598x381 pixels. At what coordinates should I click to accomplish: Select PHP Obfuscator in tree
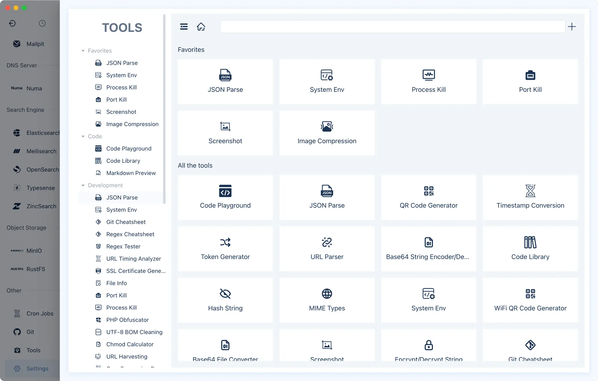tap(122, 320)
